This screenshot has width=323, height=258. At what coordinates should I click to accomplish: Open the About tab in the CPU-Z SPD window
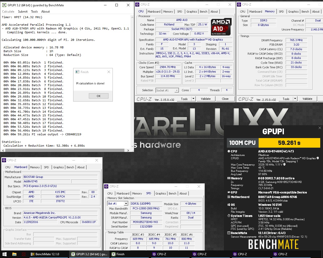pyautogui.click(x=183, y=193)
